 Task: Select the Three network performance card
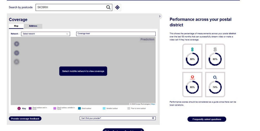[215, 56]
